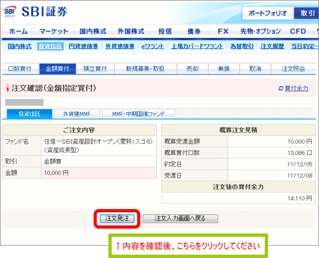Click the 注文発注 button
Image resolution: width=319 pixels, height=258 pixels.
tap(117, 219)
